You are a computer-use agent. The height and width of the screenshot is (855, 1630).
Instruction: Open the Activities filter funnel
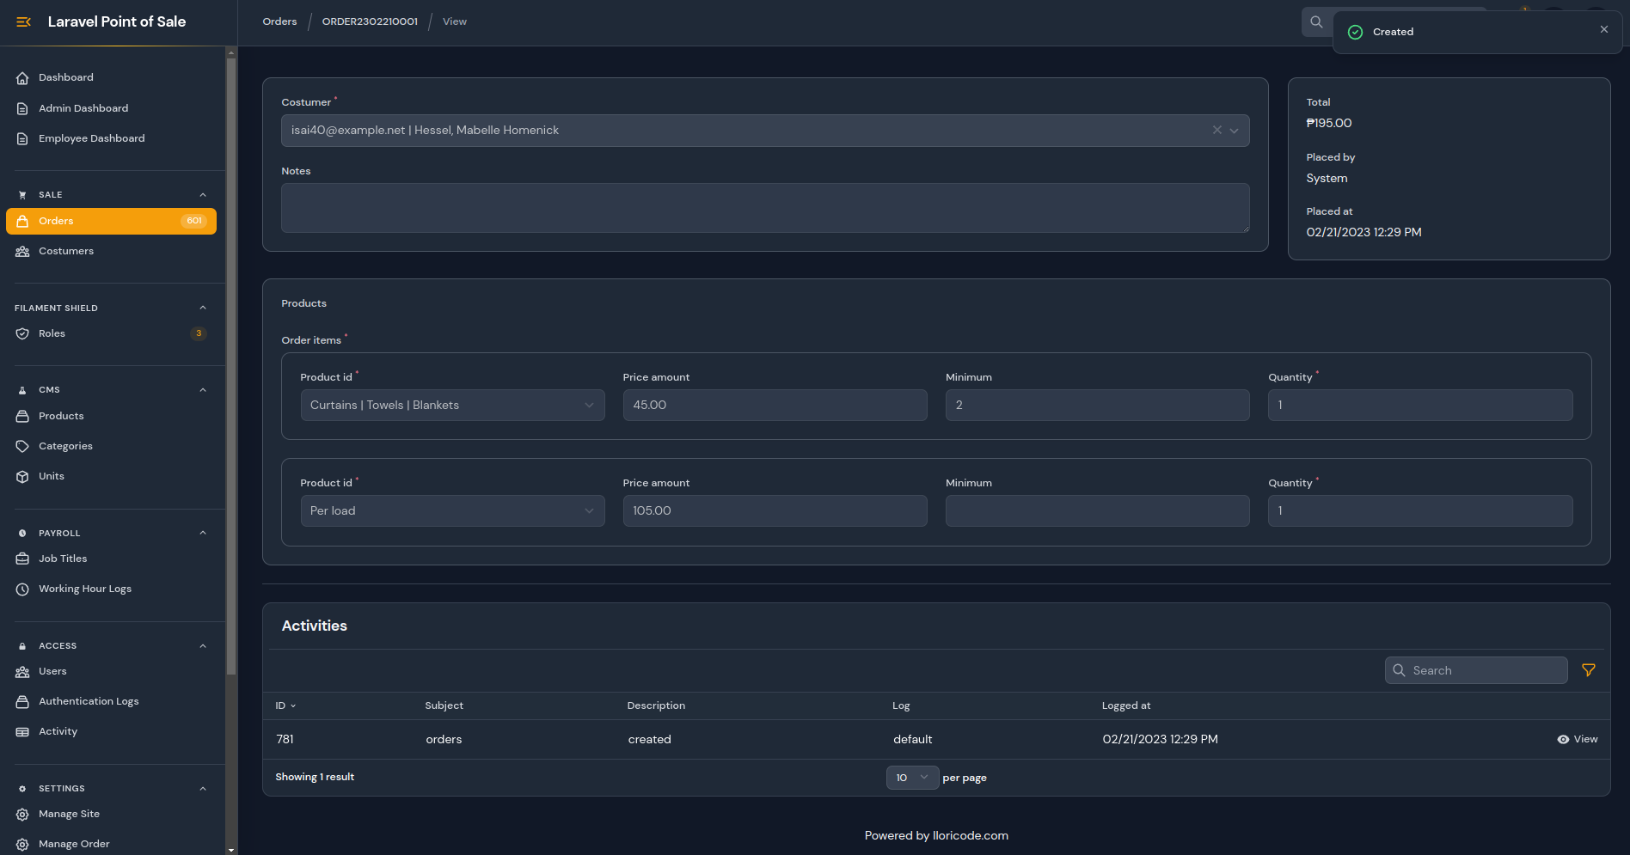(x=1589, y=670)
